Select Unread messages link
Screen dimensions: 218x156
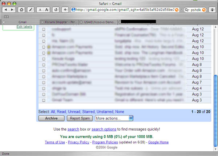74,112
